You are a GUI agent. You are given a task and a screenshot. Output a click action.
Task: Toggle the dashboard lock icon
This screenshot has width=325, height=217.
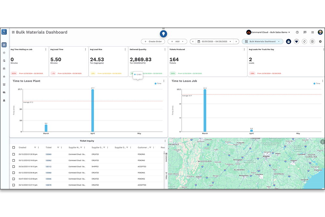coord(289,42)
